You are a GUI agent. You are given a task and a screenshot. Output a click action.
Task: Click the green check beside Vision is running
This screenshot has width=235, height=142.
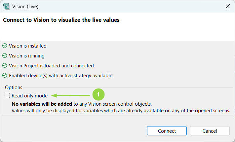pos(5,56)
